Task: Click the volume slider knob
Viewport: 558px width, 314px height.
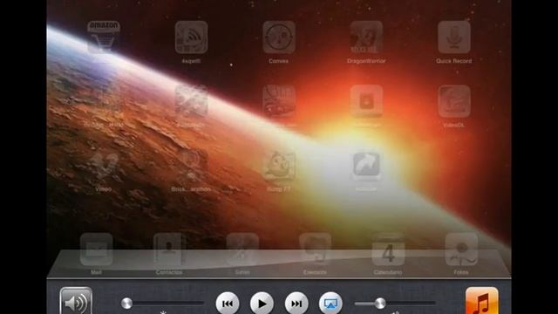Action: coord(380,304)
